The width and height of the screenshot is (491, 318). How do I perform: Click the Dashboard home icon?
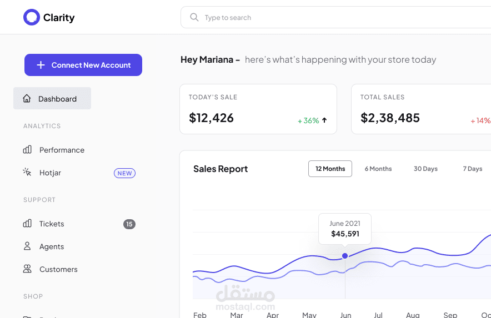point(27,98)
